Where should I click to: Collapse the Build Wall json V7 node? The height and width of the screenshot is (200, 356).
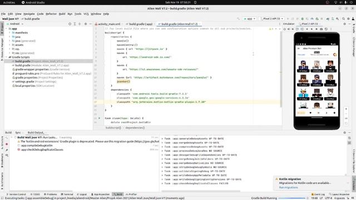coord(12,137)
